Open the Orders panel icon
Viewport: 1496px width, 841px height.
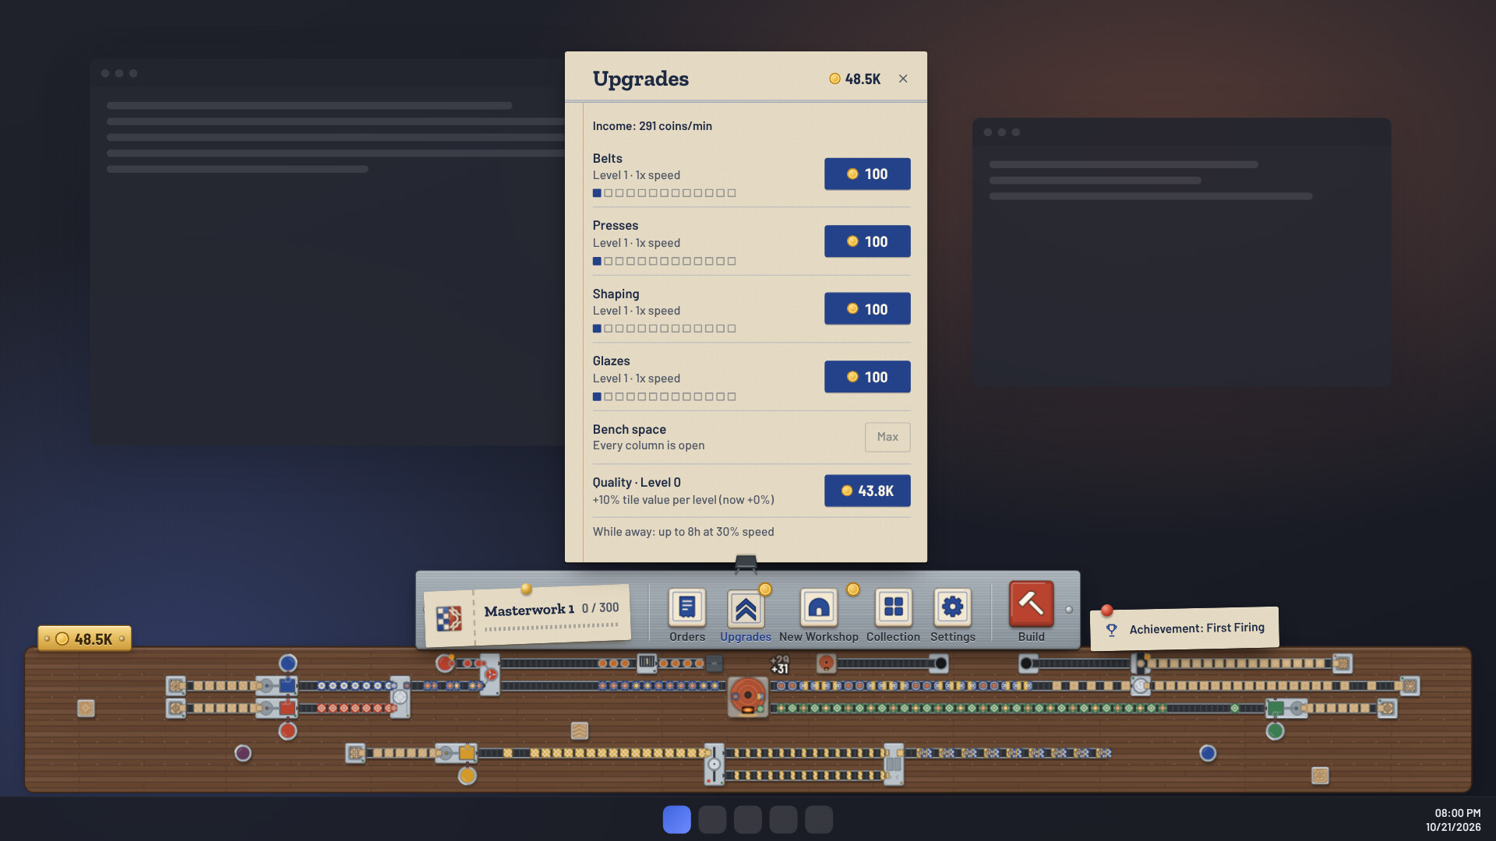click(686, 607)
